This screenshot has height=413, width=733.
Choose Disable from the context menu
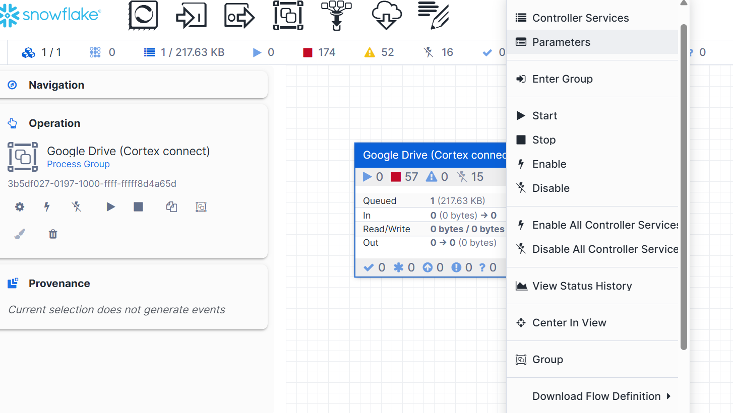click(x=592, y=188)
